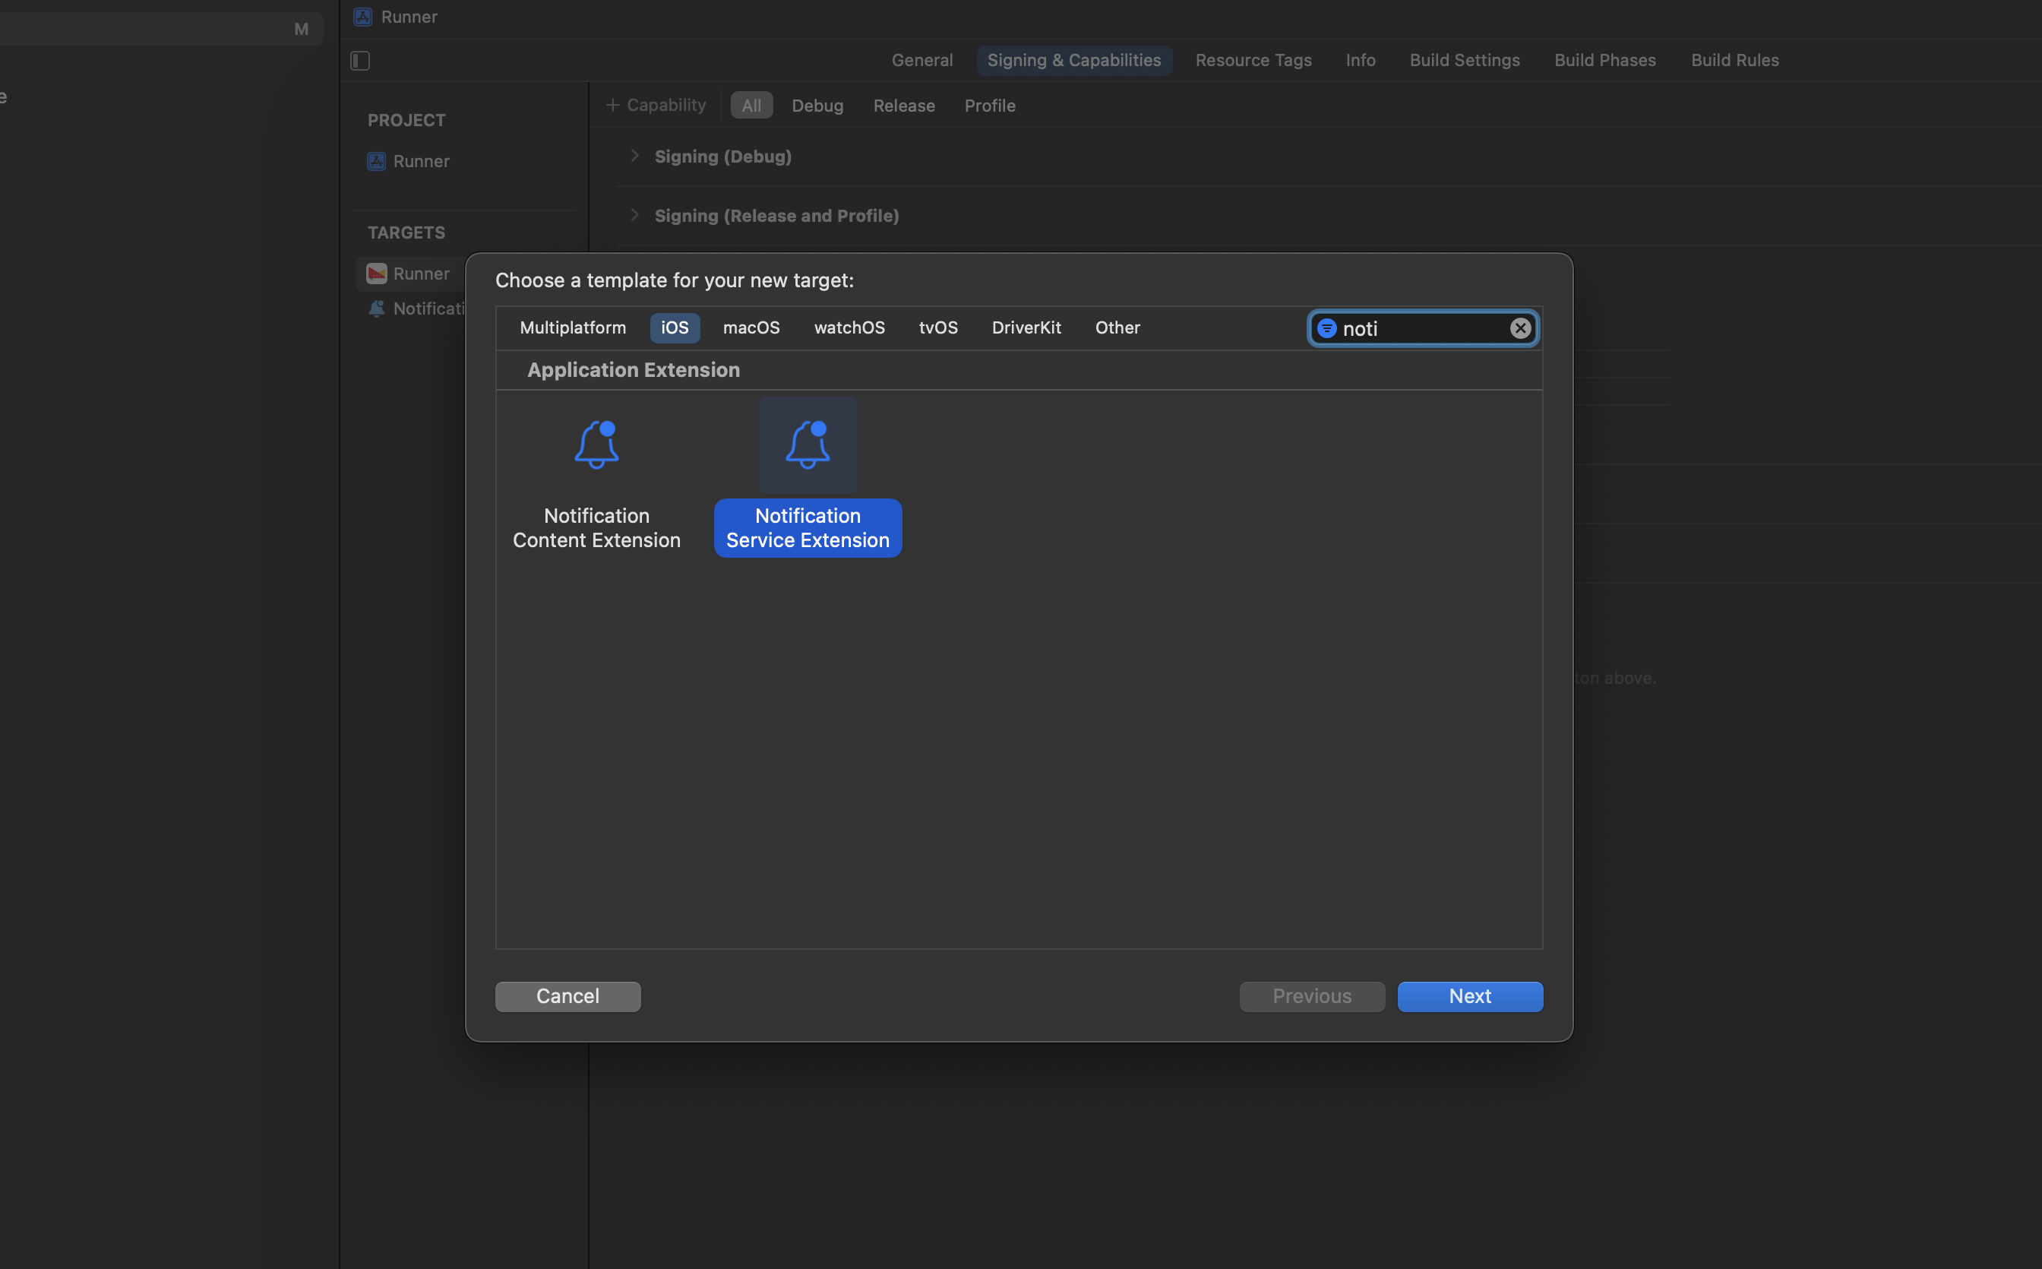Click the Runner icon in the breadcrumb
This screenshot has width=2042, height=1269.
point(362,17)
